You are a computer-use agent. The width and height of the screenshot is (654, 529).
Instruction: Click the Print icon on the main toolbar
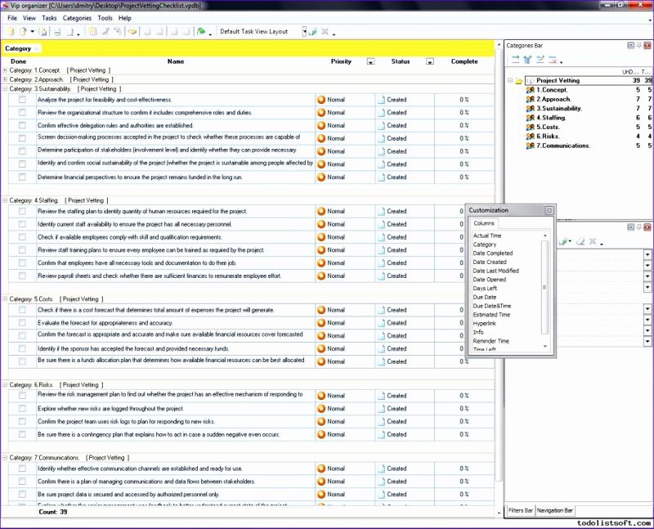(x=56, y=31)
